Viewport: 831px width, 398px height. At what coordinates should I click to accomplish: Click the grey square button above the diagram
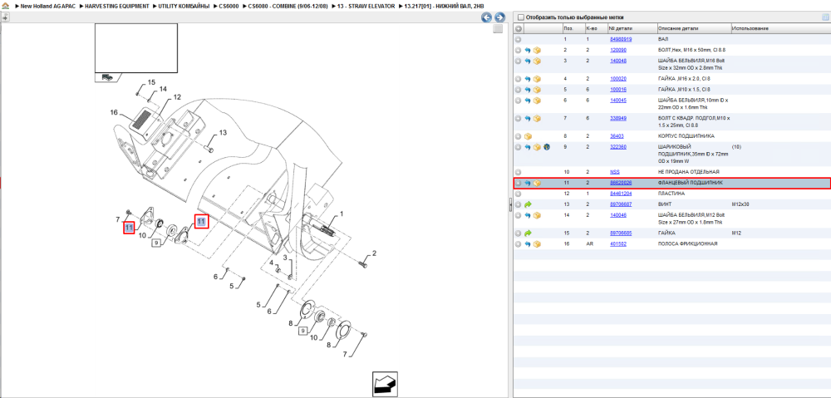pyautogui.click(x=498, y=29)
